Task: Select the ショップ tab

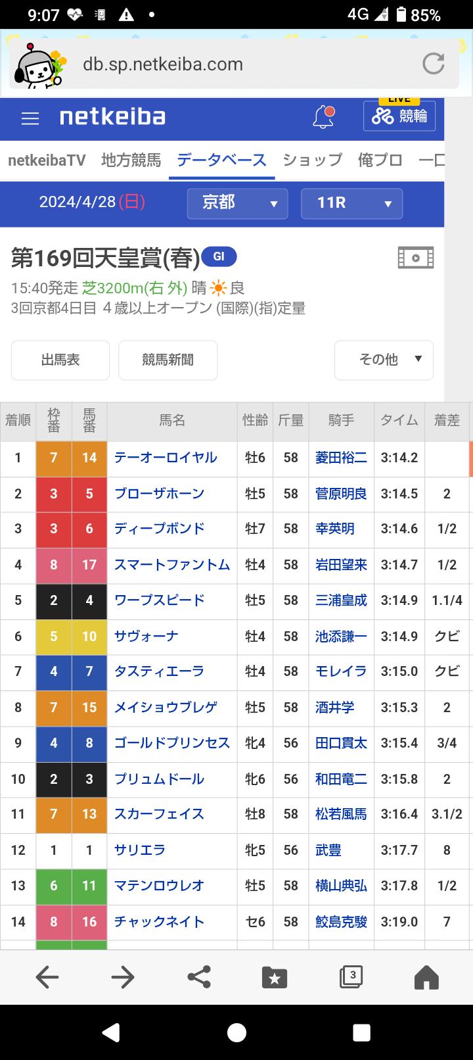Action: point(313,160)
